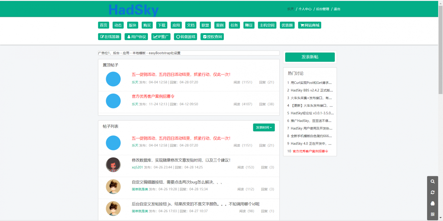
Task: Open post 后台自定义发帖按钮 js
Action: [x=196, y=204]
